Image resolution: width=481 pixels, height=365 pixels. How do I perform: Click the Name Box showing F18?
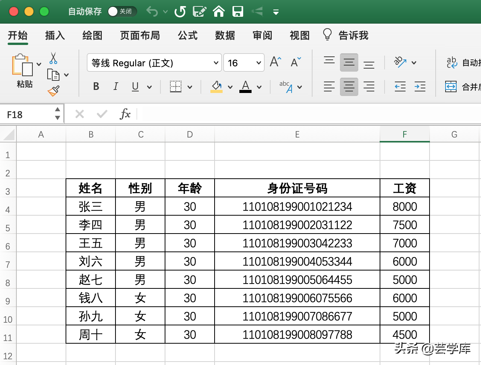27,114
